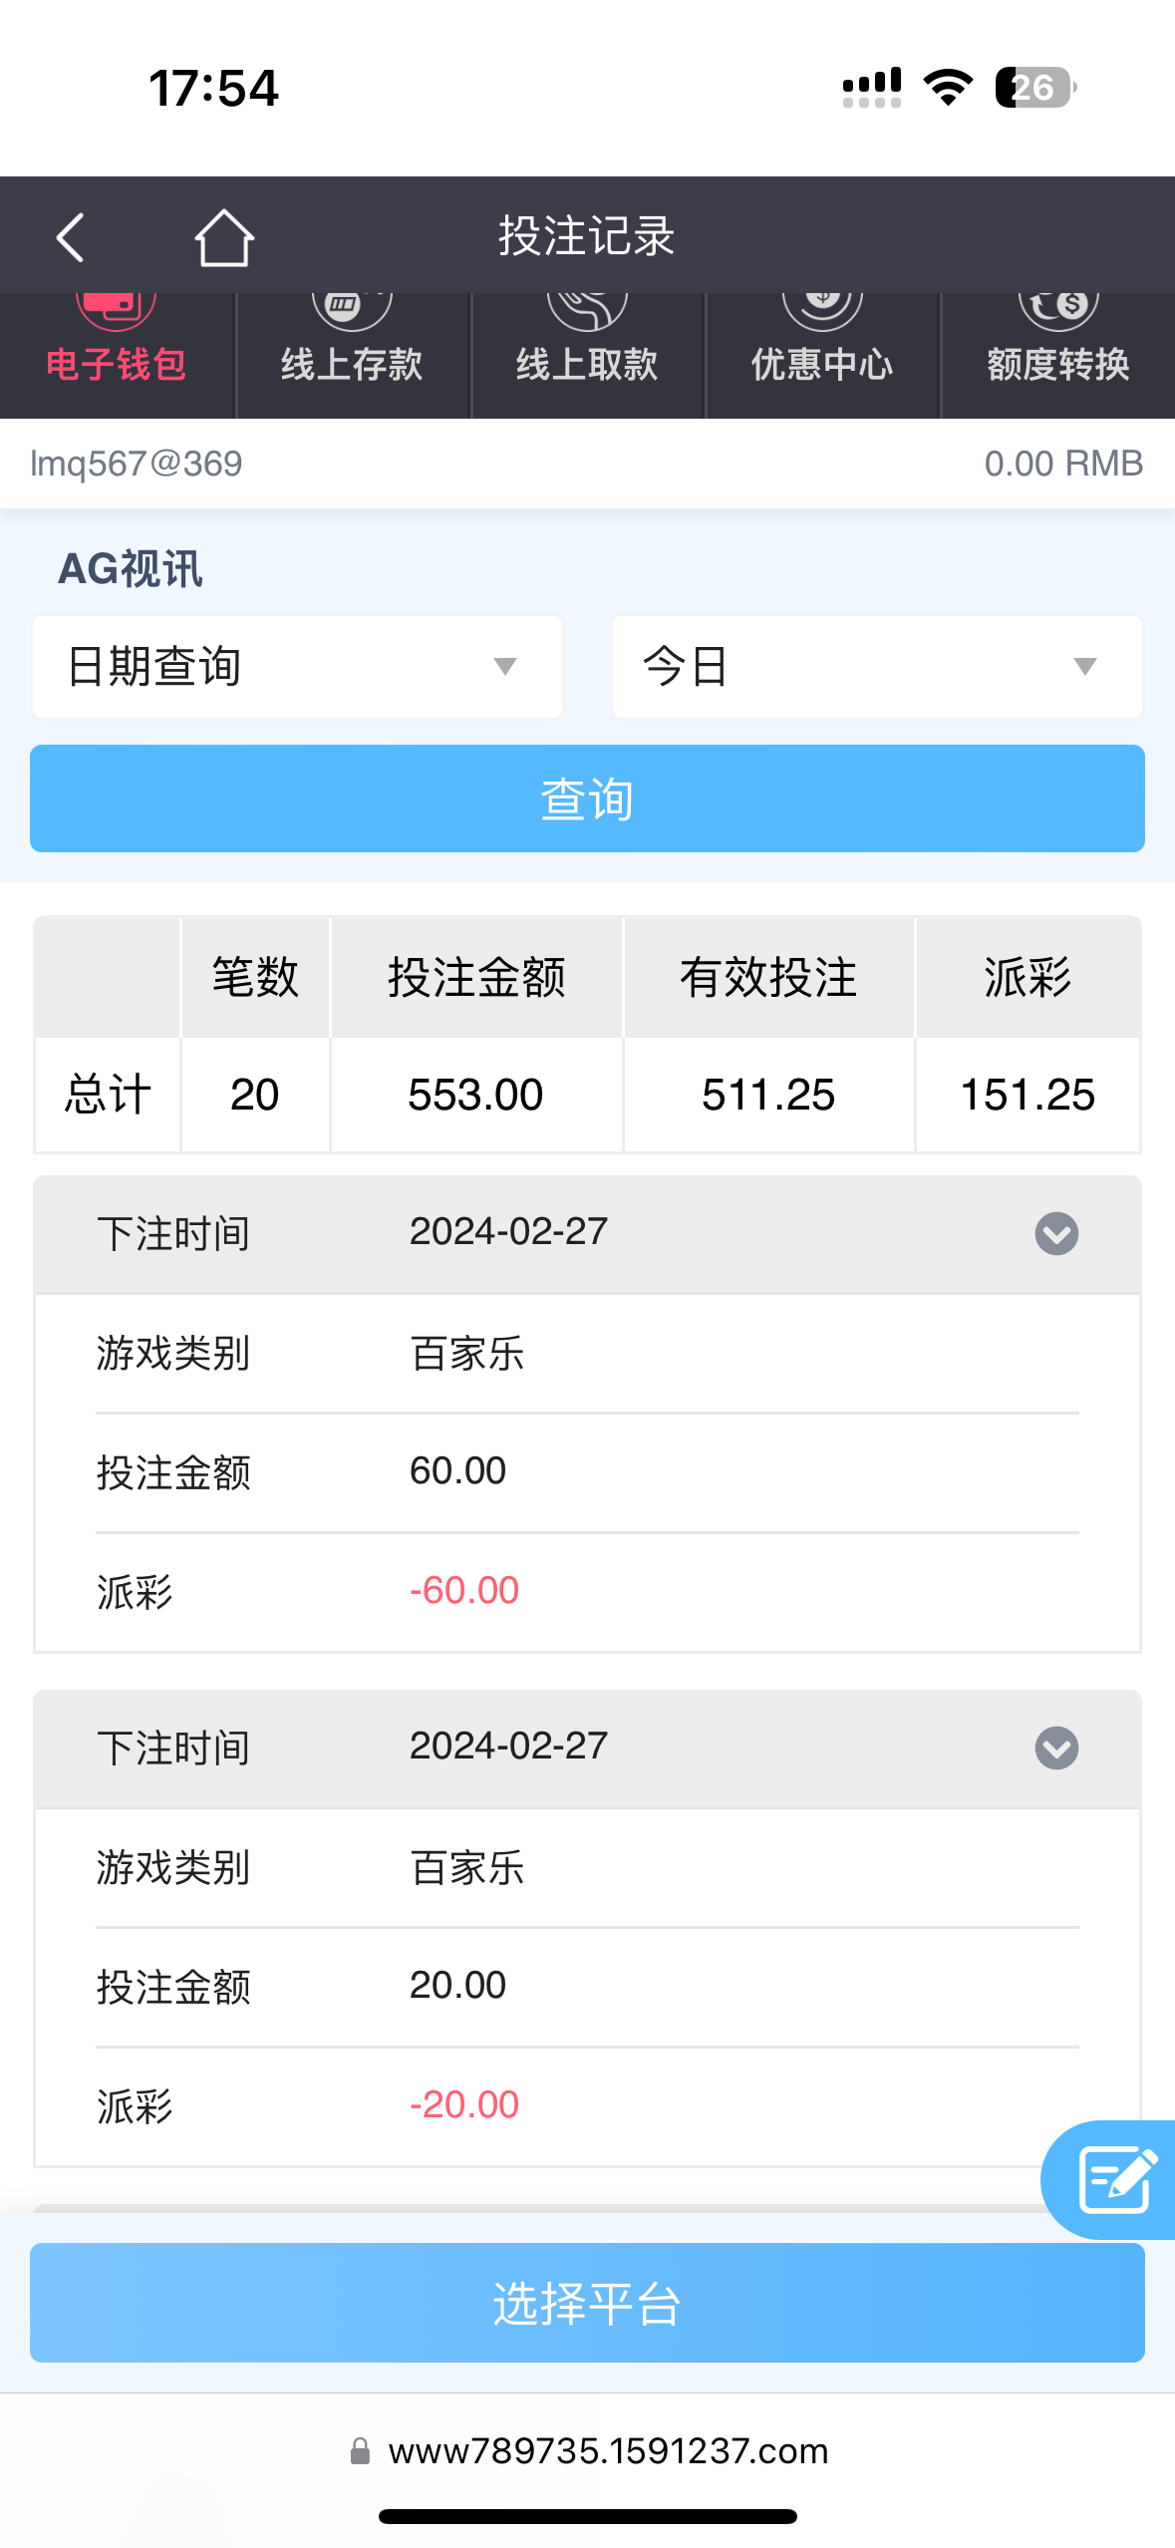
Task: Tap the floating edit note icon
Action: pos(1116,2179)
